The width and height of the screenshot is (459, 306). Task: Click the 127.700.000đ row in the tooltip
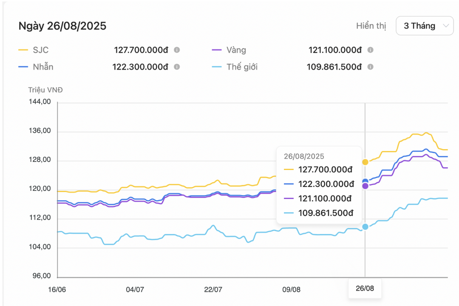point(319,169)
